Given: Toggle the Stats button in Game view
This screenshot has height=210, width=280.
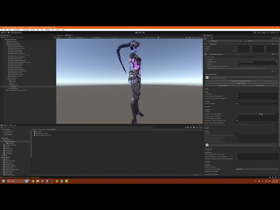Looking at the screenshot, I should (x=193, y=38).
